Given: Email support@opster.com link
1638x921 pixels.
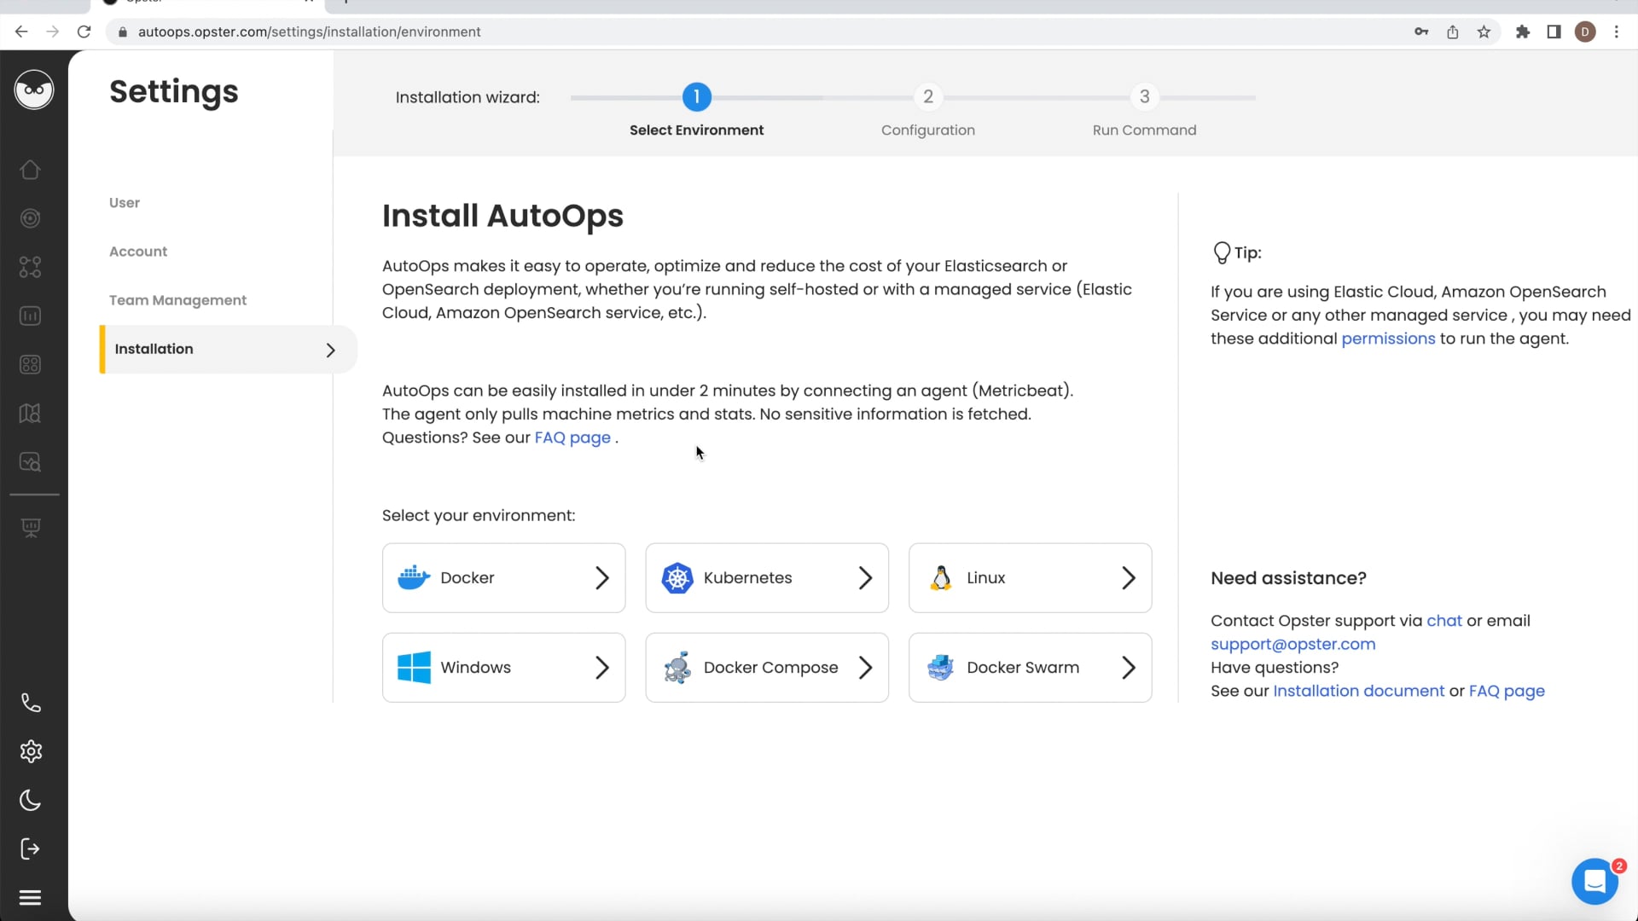Looking at the screenshot, I should pos(1292,645).
